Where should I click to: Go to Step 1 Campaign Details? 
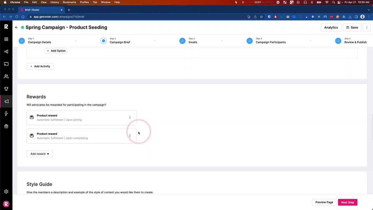tap(35, 41)
